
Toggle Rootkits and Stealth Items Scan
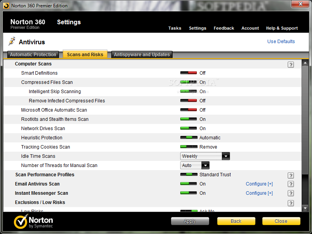[x=188, y=119]
